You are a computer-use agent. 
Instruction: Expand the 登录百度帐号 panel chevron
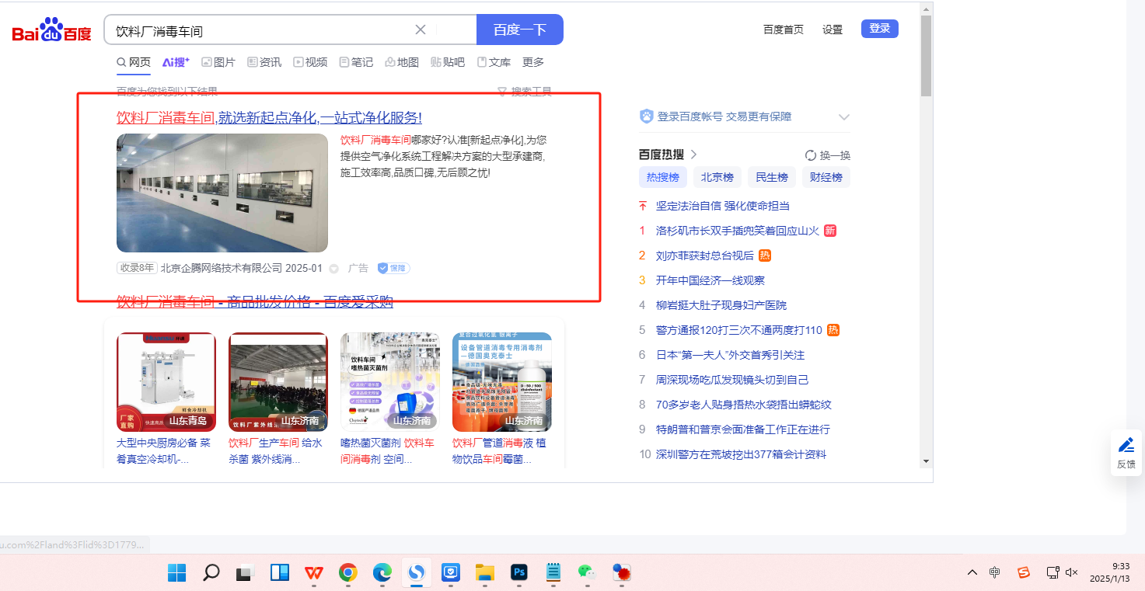click(x=843, y=117)
